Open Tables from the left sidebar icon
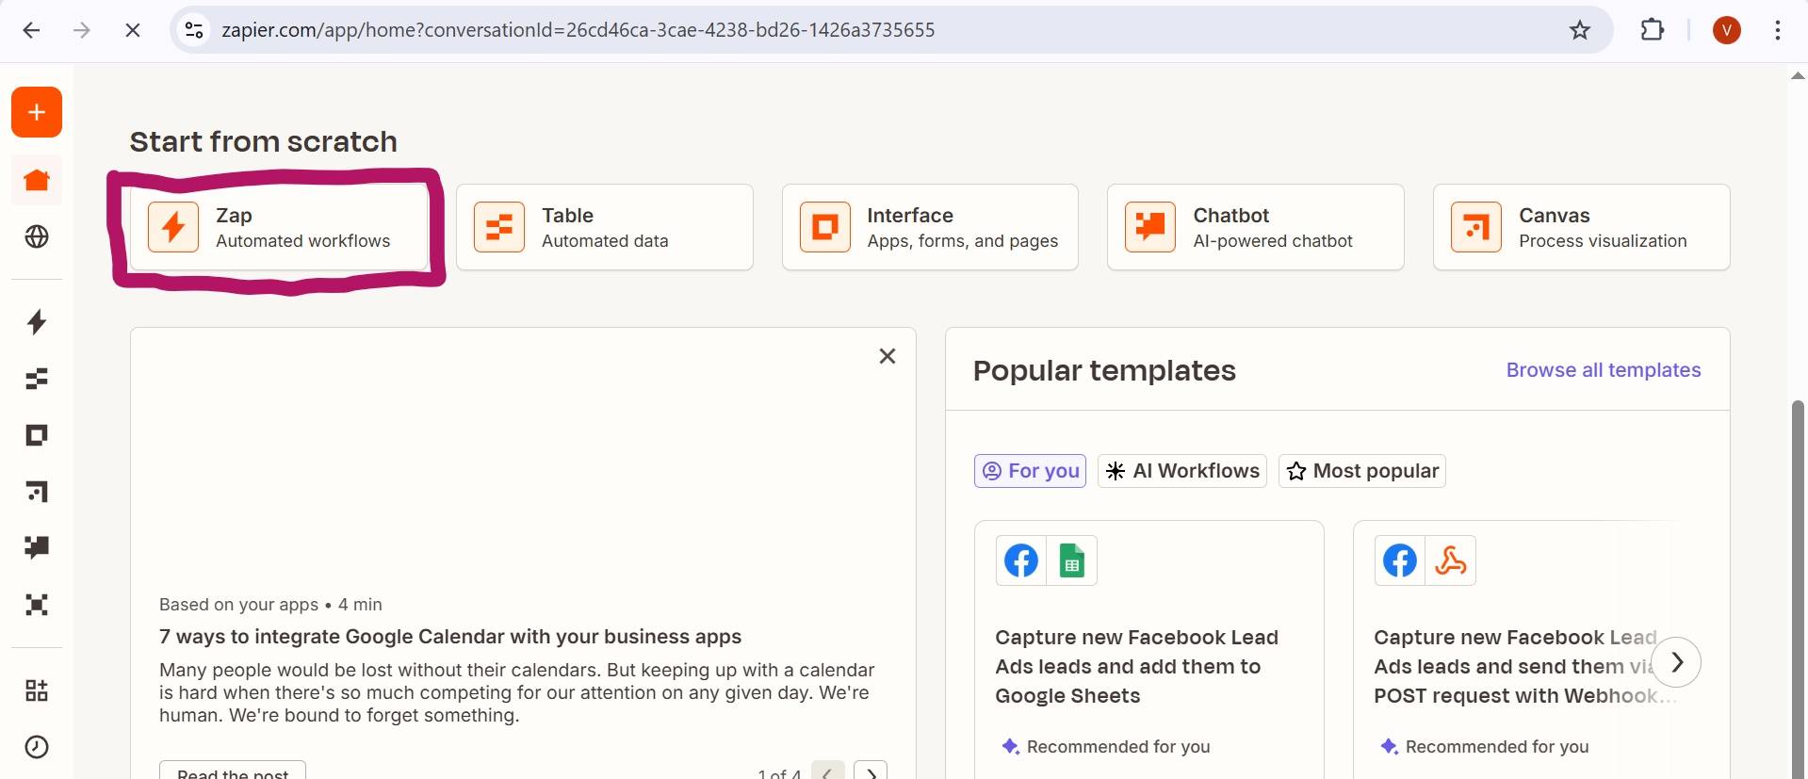This screenshot has height=779, width=1808. [x=37, y=379]
